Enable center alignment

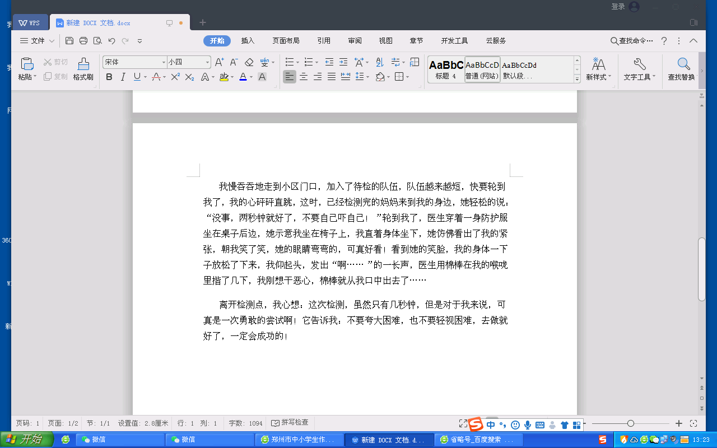click(x=304, y=77)
